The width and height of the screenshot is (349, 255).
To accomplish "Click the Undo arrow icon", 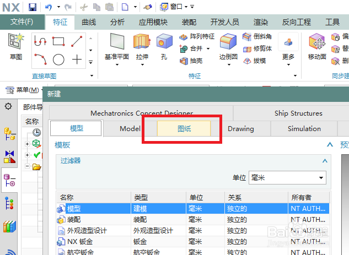I will [x=49, y=7].
